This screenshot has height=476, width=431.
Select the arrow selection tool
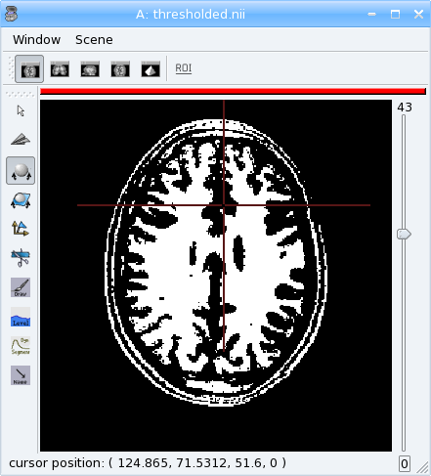click(x=21, y=110)
